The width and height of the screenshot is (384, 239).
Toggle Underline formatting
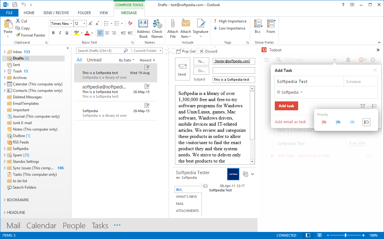(67, 33)
